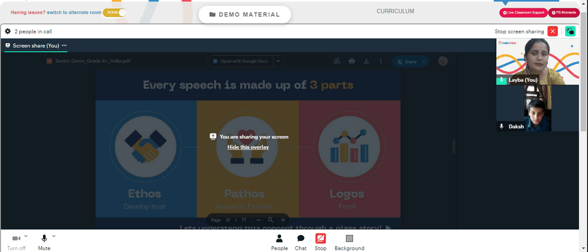The height and width of the screenshot is (252, 588).
Task: Open the Demo Material folder button
Action: click(245, 15)
